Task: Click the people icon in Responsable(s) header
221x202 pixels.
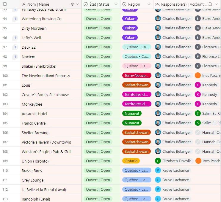Action: (x=157, y=4)
